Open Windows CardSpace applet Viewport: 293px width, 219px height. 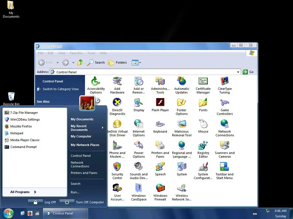[x=139, y=192]
